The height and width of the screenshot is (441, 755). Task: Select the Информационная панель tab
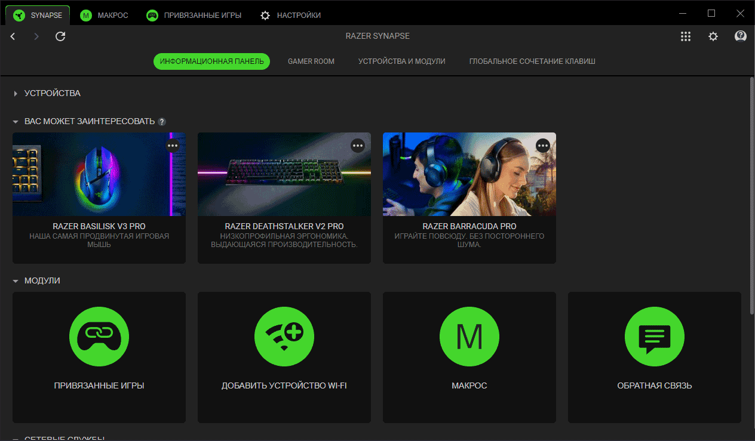(x=212, y=61)
